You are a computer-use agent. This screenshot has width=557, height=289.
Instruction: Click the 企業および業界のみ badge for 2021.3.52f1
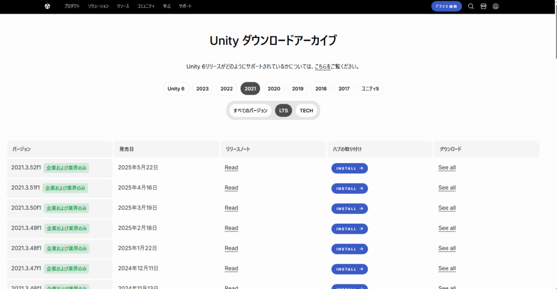point(66,168)
